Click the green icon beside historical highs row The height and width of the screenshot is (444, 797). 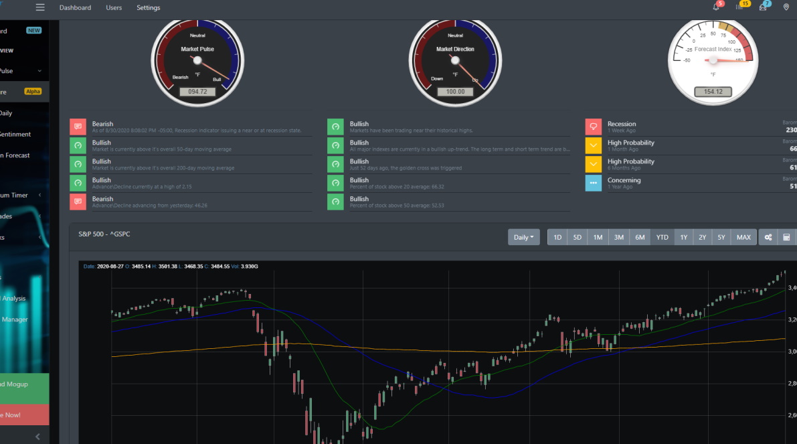tap(335, 127)
